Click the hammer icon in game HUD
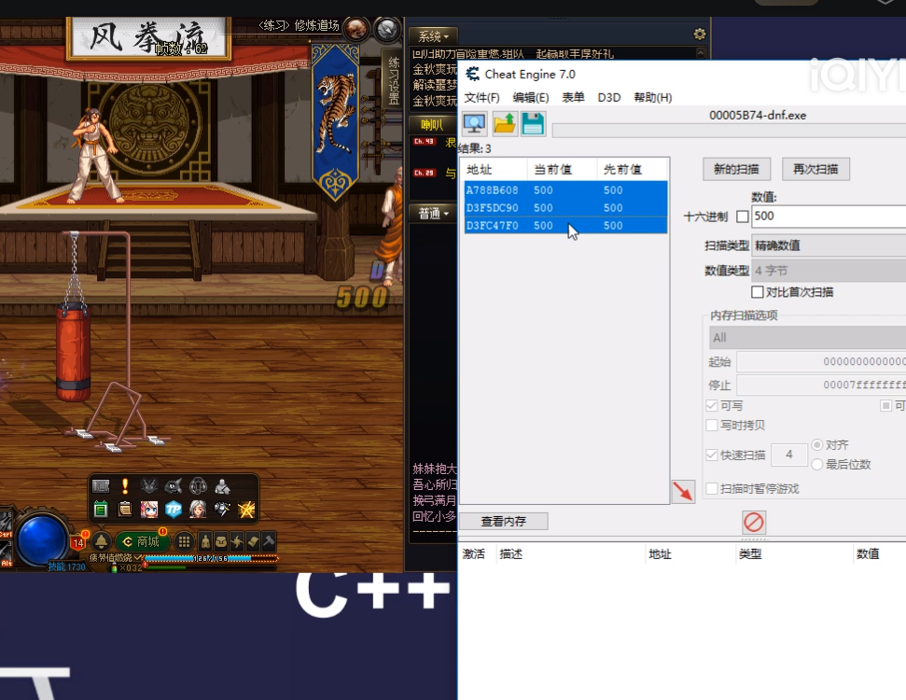 click(269, 541)
